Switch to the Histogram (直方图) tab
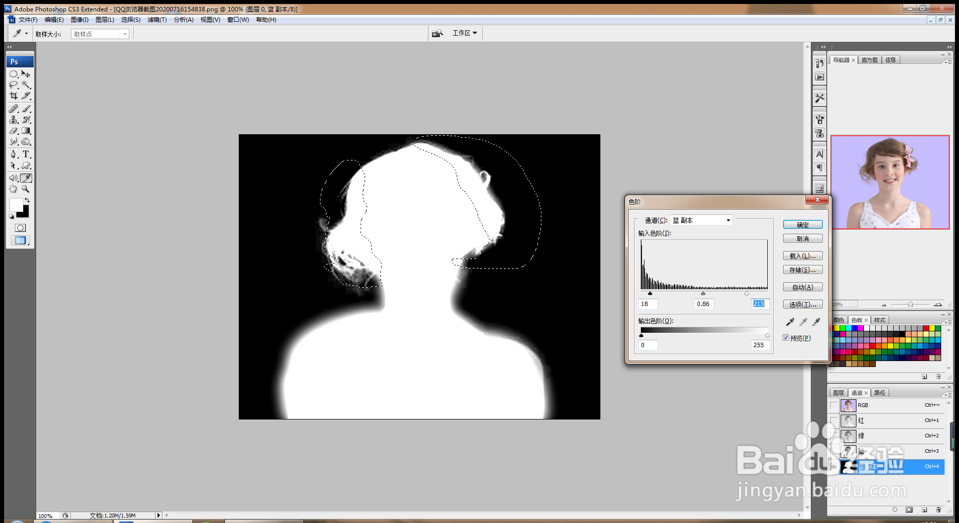This screenshot has height=523, width=959. point(869,60)
